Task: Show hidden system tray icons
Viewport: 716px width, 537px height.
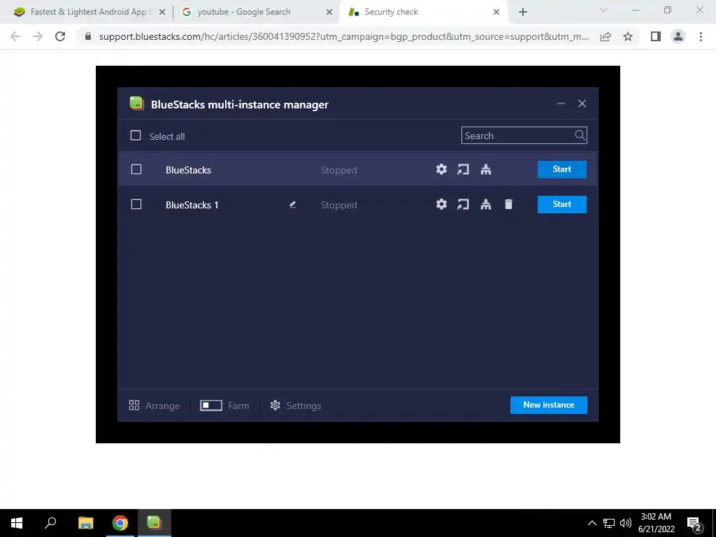Action: point(592,523)
